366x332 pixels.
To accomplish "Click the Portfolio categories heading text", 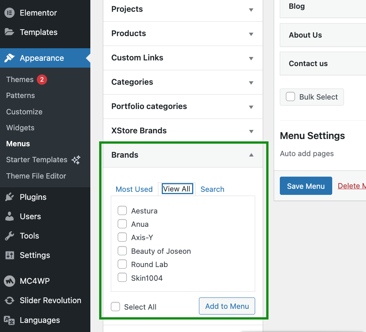I will 149,106.
